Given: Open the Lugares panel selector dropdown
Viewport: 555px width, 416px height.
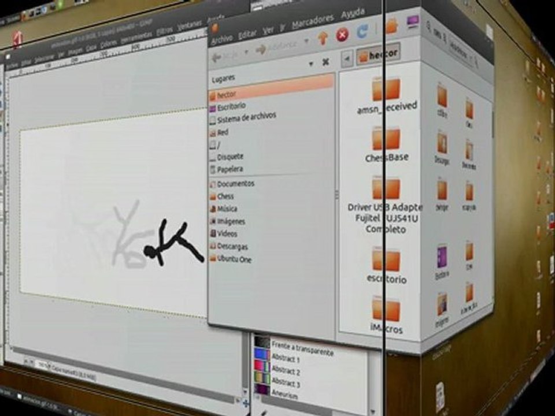Looking at the screenshot, I should click(311, 64).
